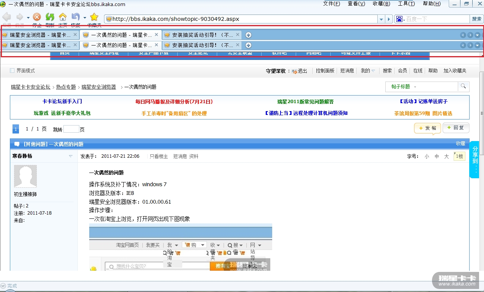Click new tab plus icon in lower row

pos(248,45)
